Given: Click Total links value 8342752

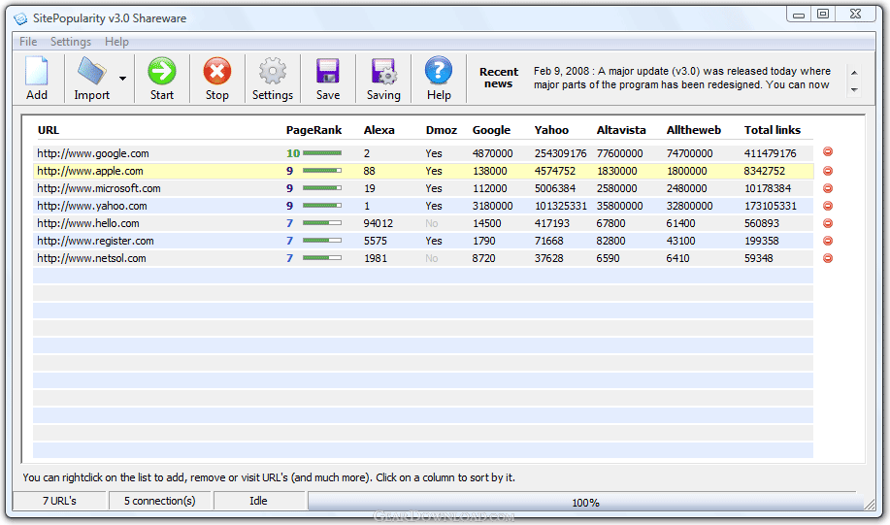Looking at the screenshot, I should click(x=764, y=171).
